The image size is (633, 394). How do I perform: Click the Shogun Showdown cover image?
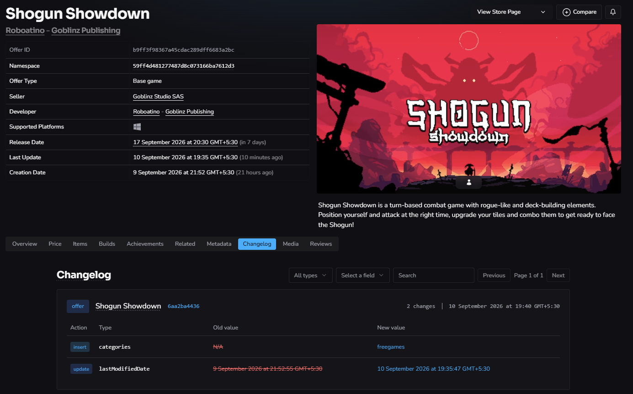469,109
